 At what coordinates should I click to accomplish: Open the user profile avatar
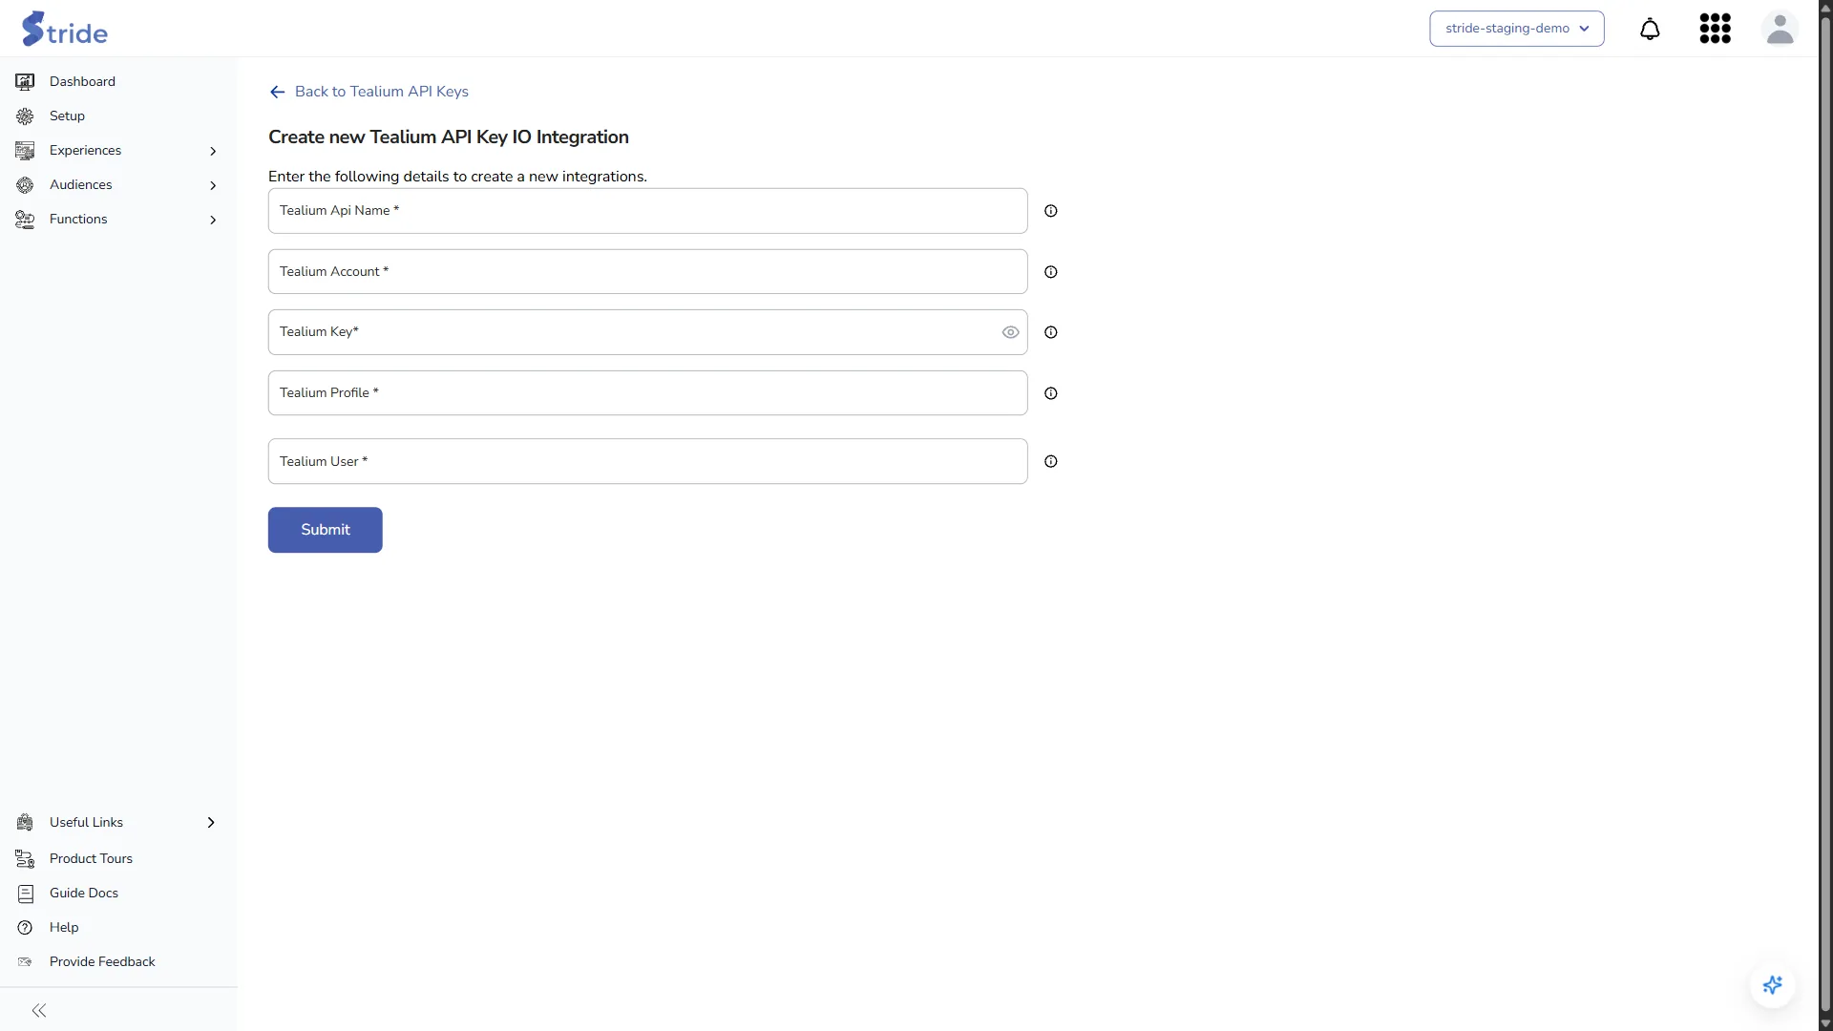click(1780, 29)
